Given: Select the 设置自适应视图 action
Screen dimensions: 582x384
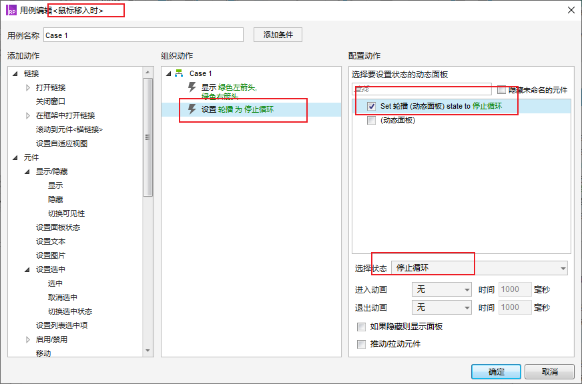Looking at the screenshot, I should click(61, 144).
